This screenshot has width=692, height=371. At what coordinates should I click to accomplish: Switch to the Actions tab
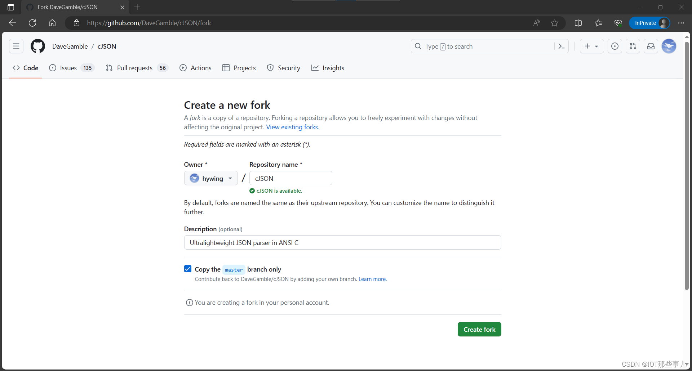[196, 68]
